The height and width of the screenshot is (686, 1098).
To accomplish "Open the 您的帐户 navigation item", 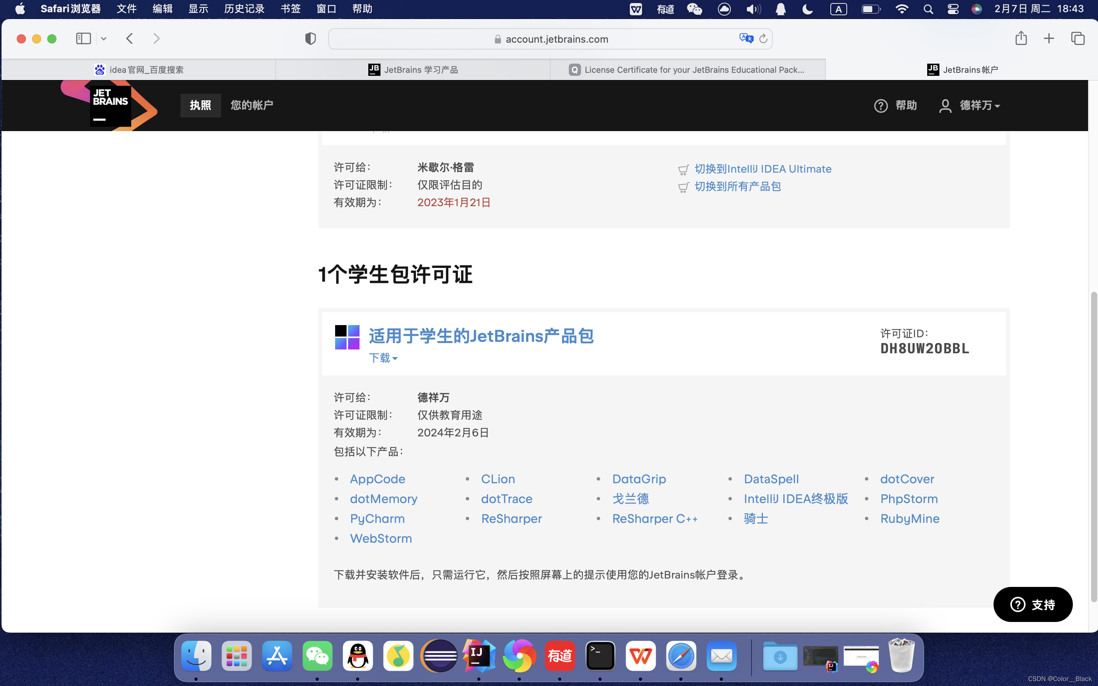I will coord(252,105).
